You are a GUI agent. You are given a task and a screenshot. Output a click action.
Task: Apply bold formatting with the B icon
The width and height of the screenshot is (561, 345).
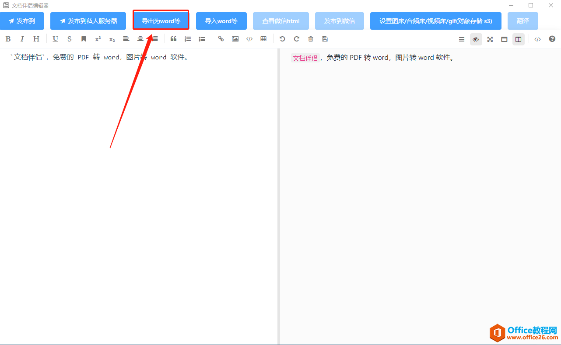[x=8, y=39]
